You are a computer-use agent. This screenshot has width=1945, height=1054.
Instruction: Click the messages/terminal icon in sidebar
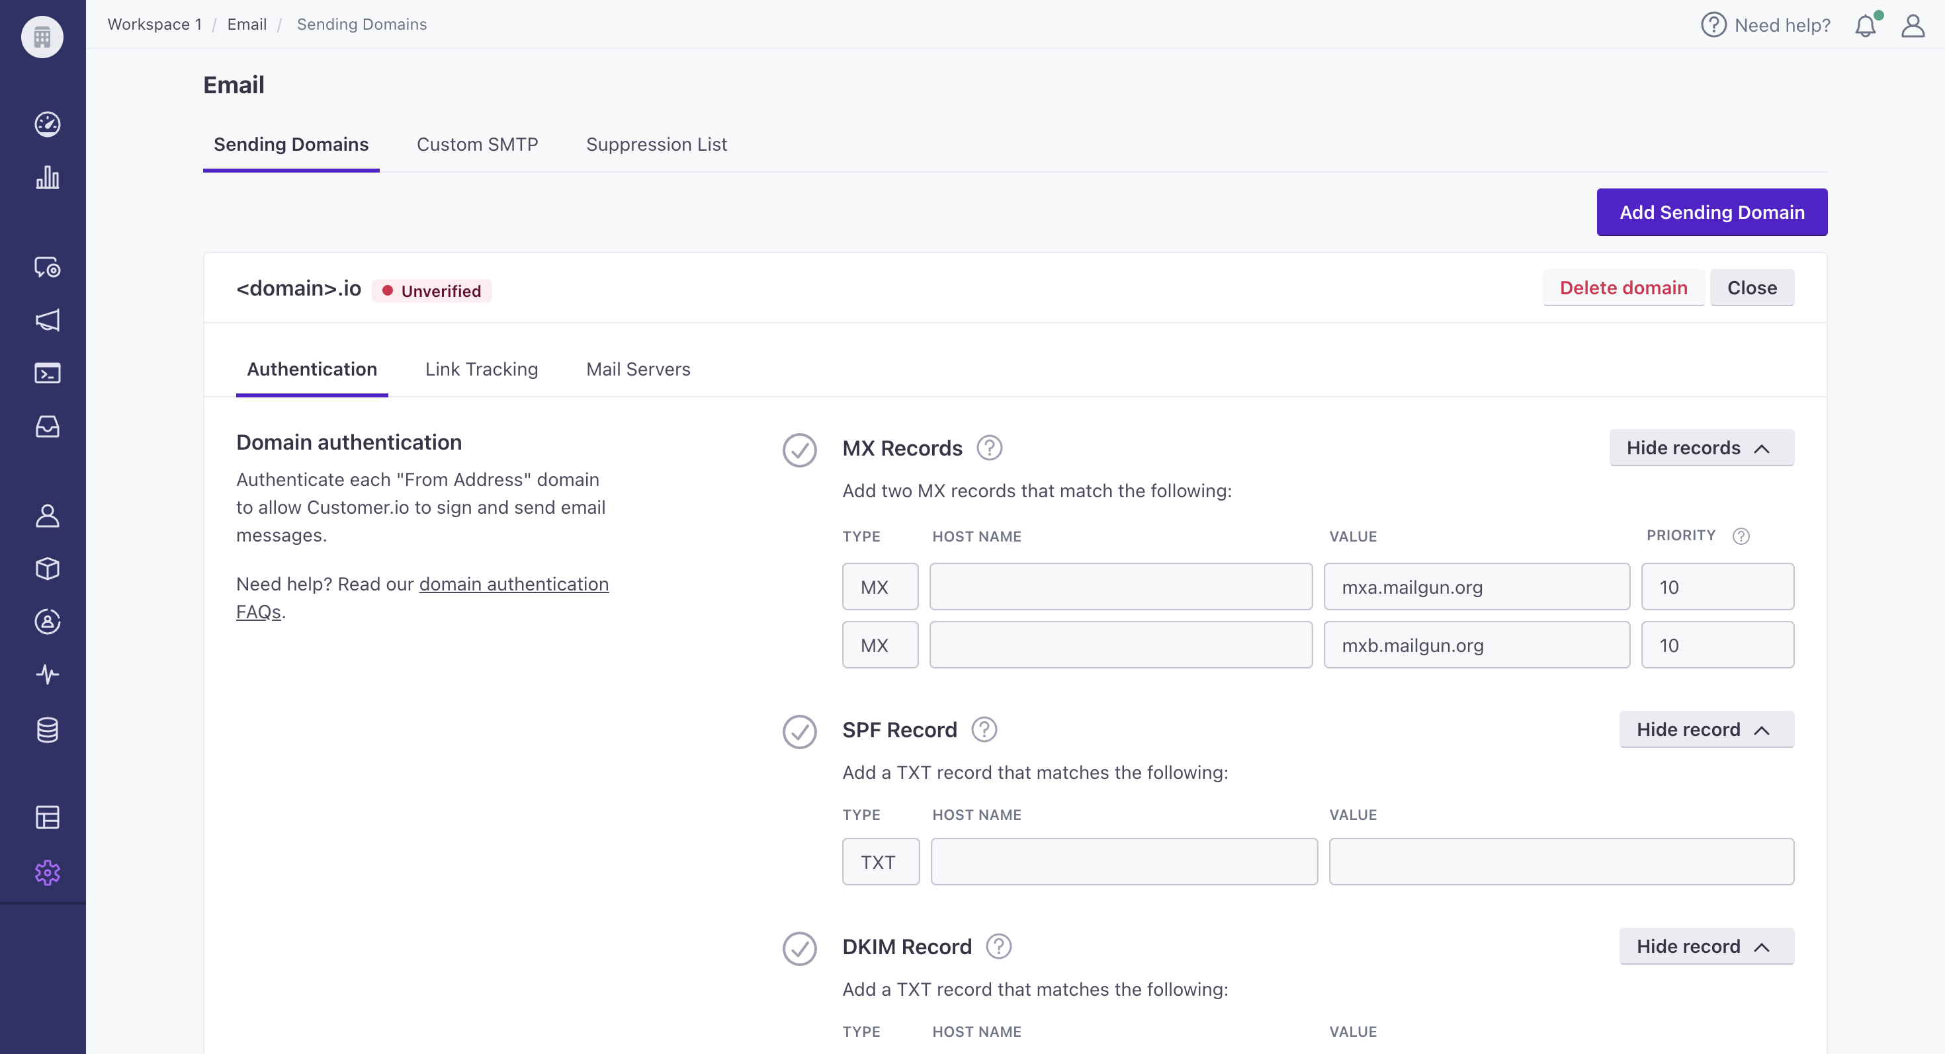pyautogui.click(x=46, y=372)
